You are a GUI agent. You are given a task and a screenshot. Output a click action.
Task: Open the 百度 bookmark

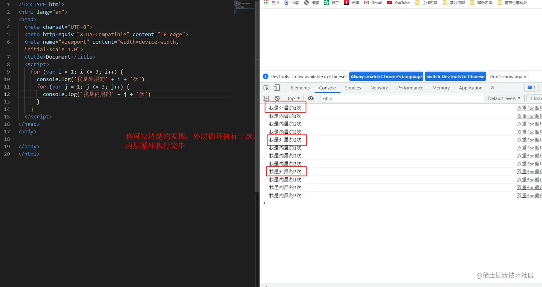pos(291,3)
